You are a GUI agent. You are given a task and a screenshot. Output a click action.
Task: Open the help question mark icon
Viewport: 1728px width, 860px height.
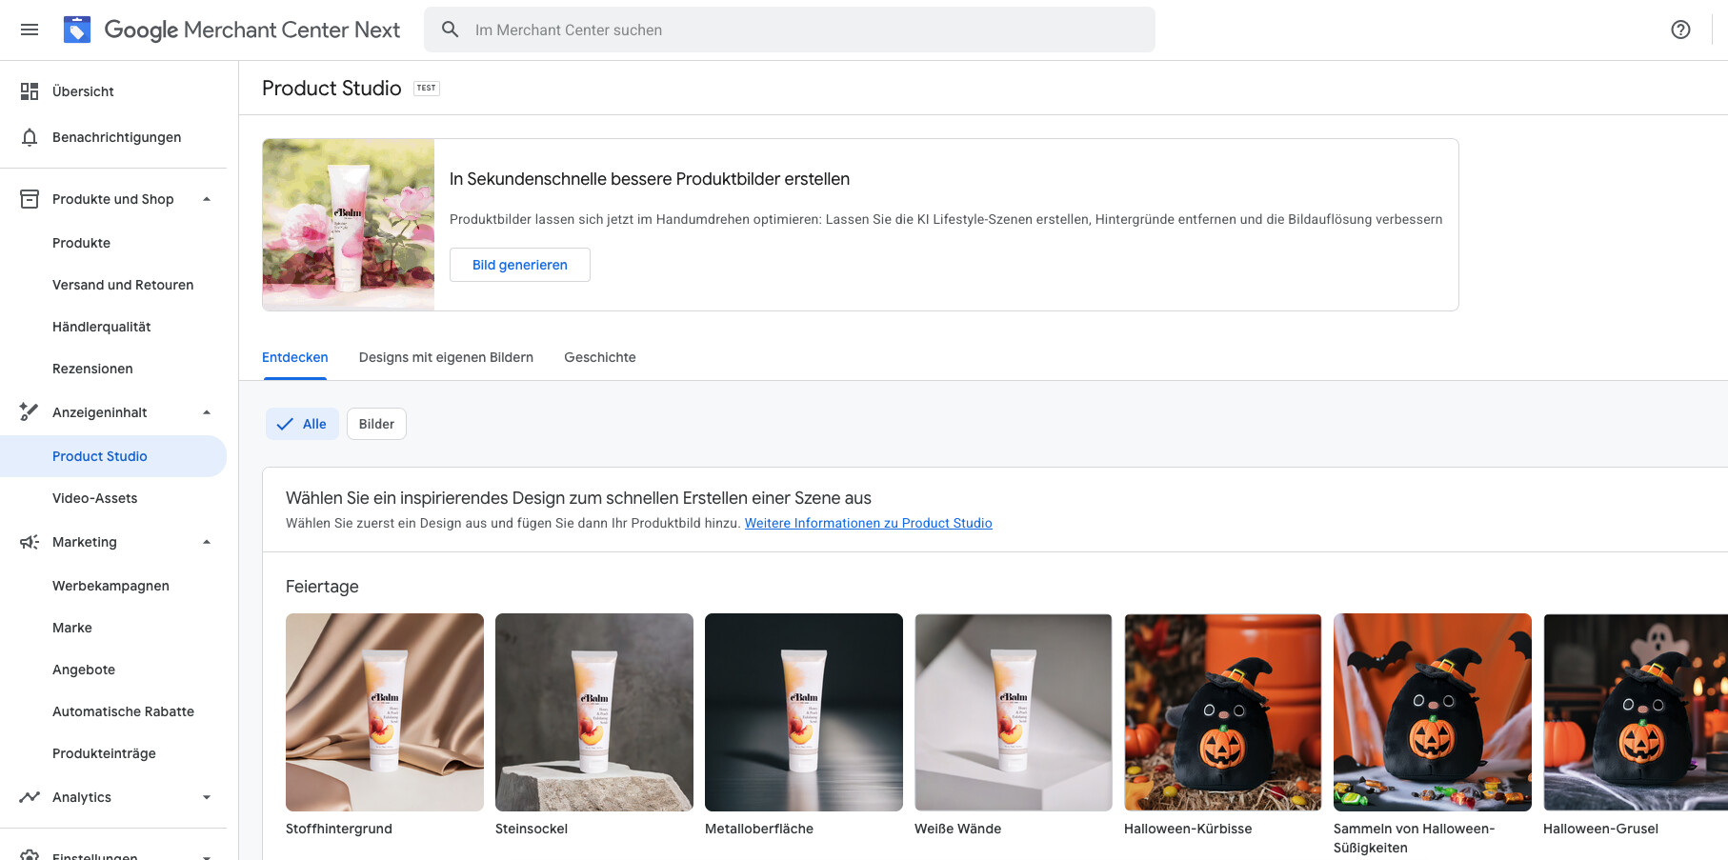1680,30
